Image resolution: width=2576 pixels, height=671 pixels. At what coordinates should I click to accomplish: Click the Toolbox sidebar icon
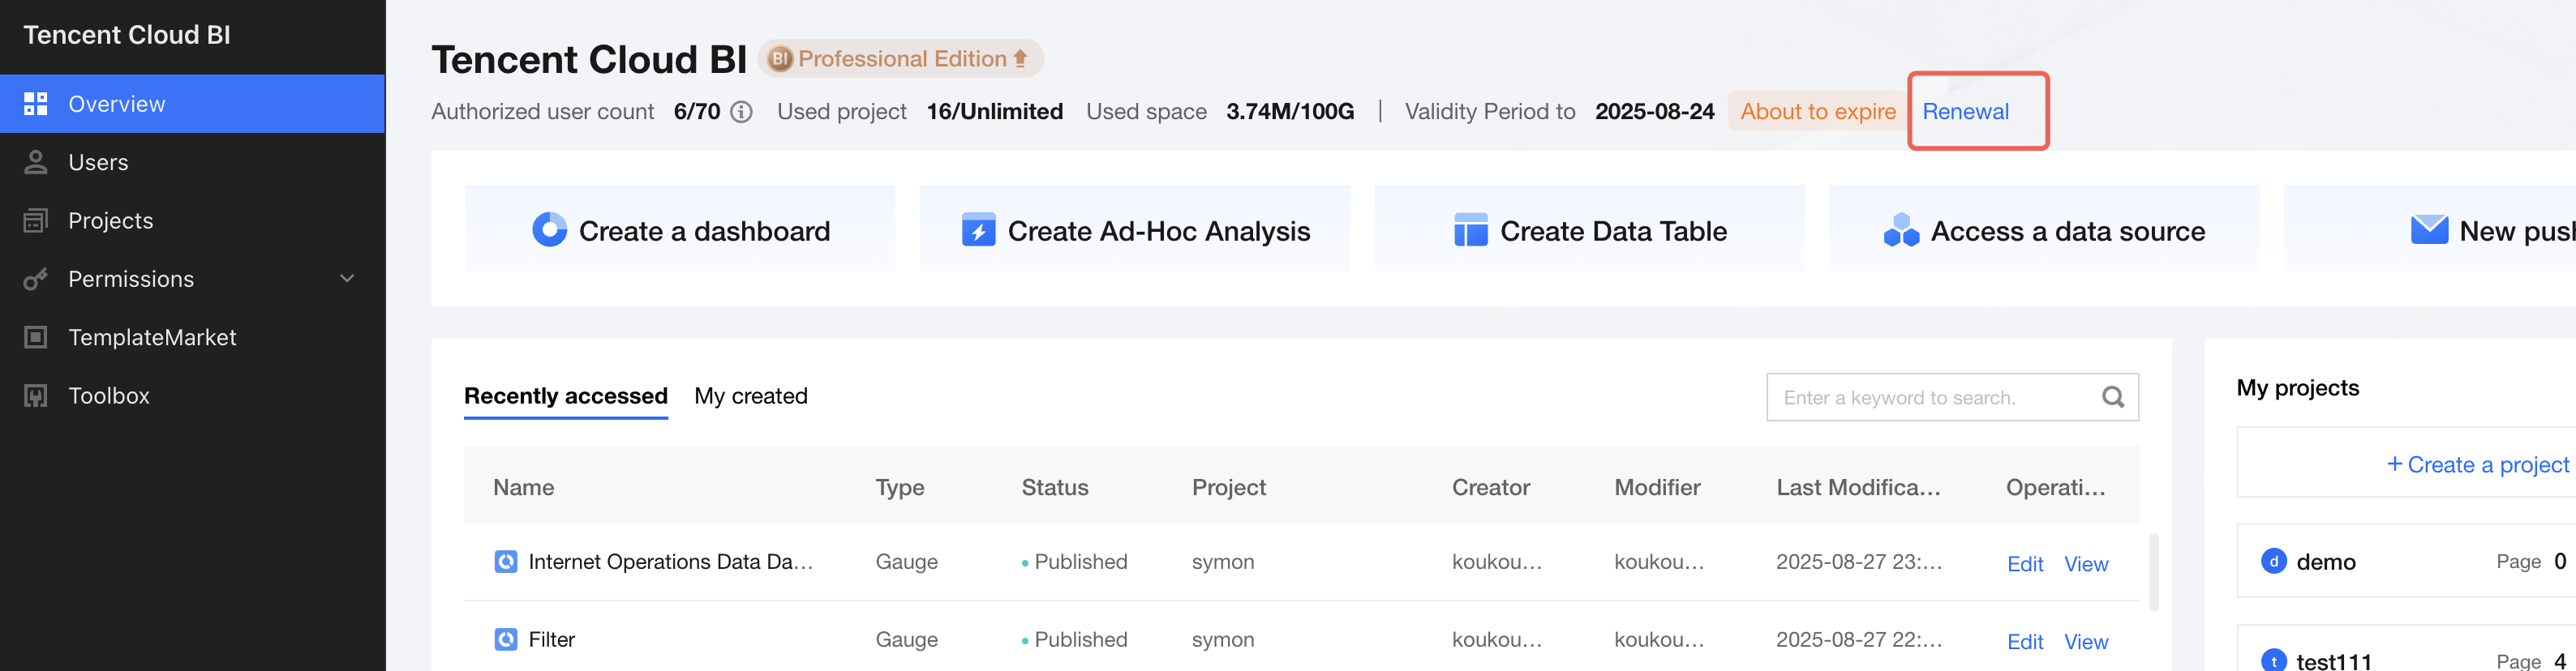[x=36, y=396]
